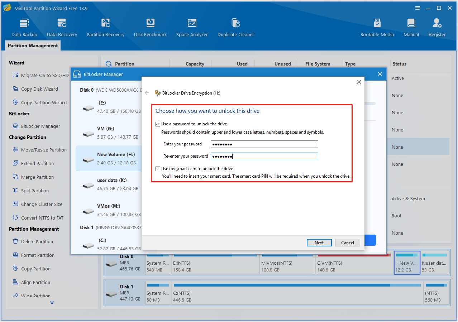Click the 'Active & System' status cell
Screen dimensions: 458x322
(408, 198)
